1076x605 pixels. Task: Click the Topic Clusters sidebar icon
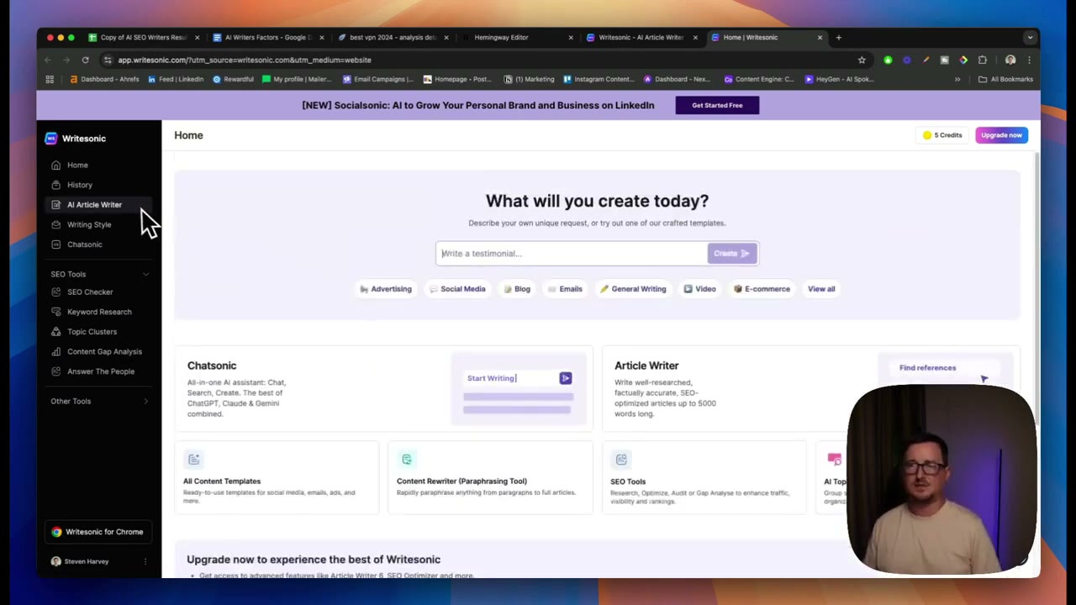tap(55, 332)
